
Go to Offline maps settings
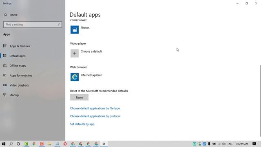click(x=18, y=66)
